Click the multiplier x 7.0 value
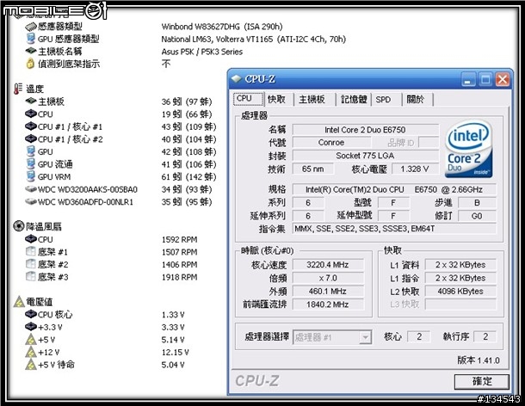The width and height of the screenshot is (525, 406). click(328, 278)
